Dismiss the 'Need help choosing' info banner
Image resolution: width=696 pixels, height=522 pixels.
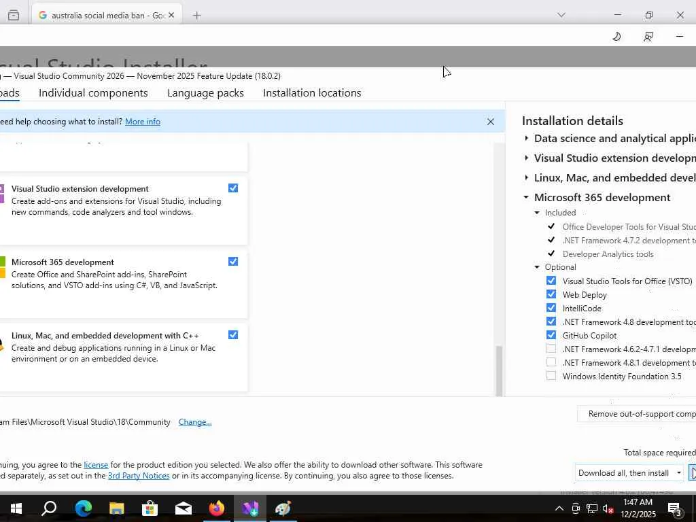(491, 122)
